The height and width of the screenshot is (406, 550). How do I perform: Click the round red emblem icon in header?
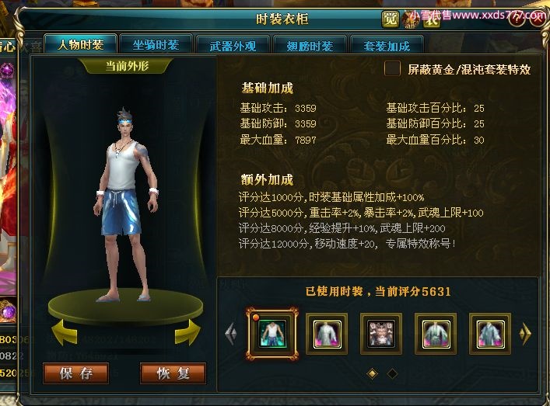click(x=411, y=19)
